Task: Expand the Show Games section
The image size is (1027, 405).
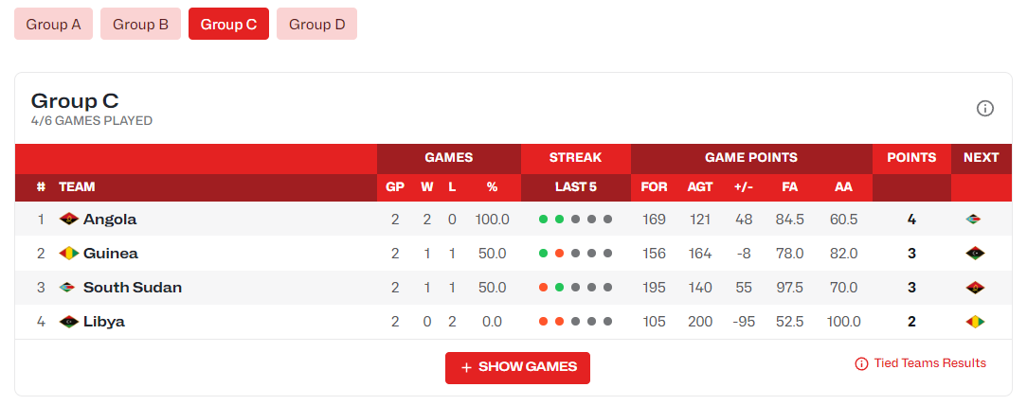Action: pyautogui.click(x=517, y=367)
